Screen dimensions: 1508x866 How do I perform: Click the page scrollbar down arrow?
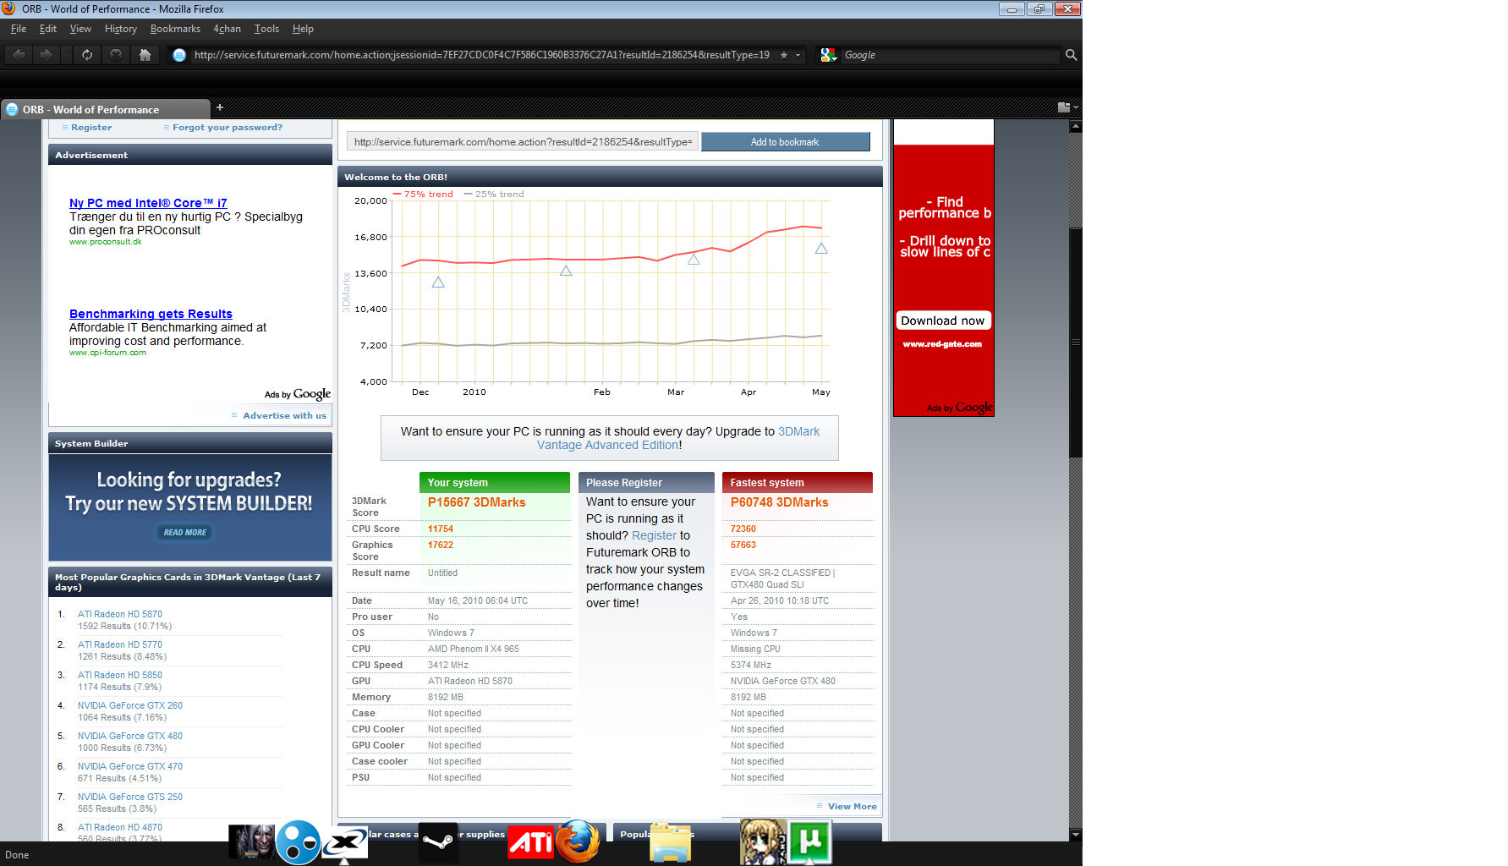pyautogui.click(x=1076, y=835)
